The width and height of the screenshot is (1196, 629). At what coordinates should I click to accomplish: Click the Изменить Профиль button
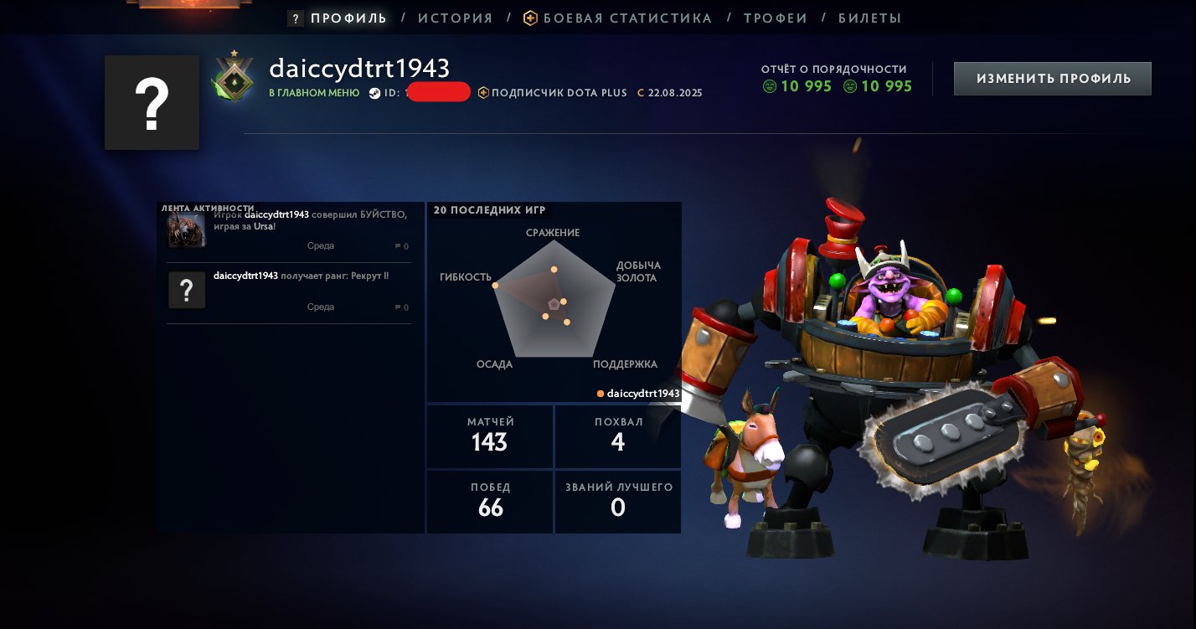pos(1053,79)
